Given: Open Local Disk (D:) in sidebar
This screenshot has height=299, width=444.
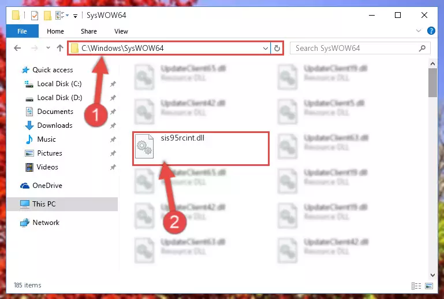Looking at the screenshot, I should [x=59, y=98].
